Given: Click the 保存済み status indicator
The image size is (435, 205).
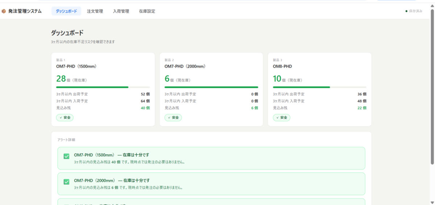Looking at the screenshot, I should pyautogui.click(x=414, y=11).
